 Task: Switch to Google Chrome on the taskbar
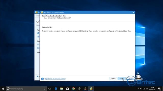(73, 89)
